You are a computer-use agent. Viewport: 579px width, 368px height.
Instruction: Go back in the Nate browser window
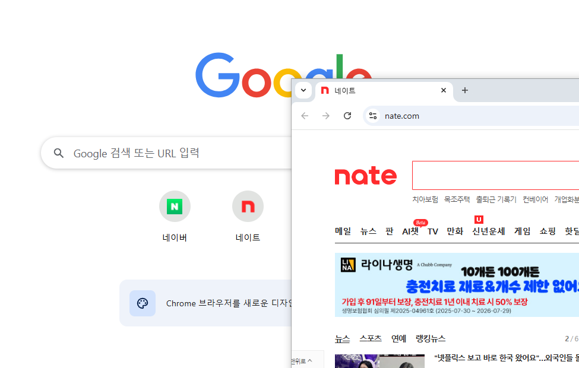pos(305,116)
